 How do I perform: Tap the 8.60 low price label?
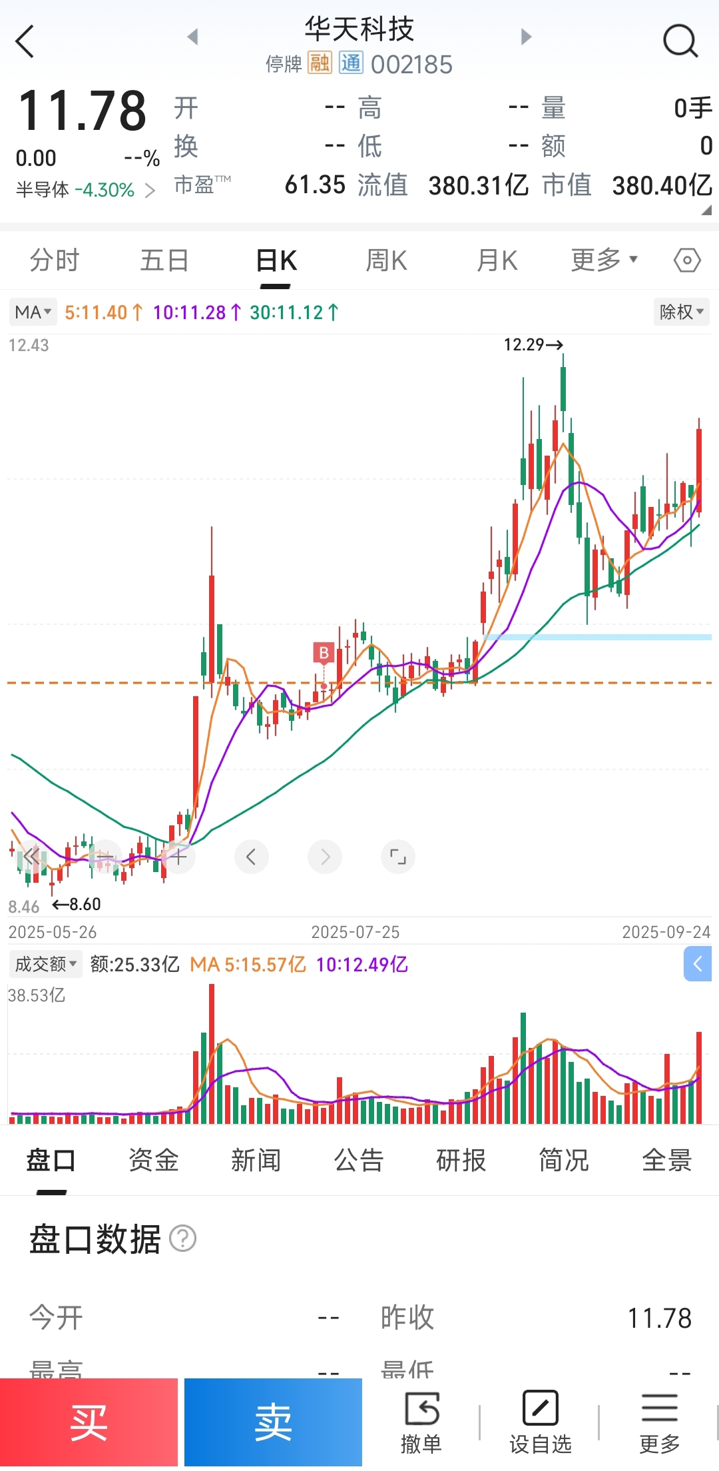[x=77, y=904]
